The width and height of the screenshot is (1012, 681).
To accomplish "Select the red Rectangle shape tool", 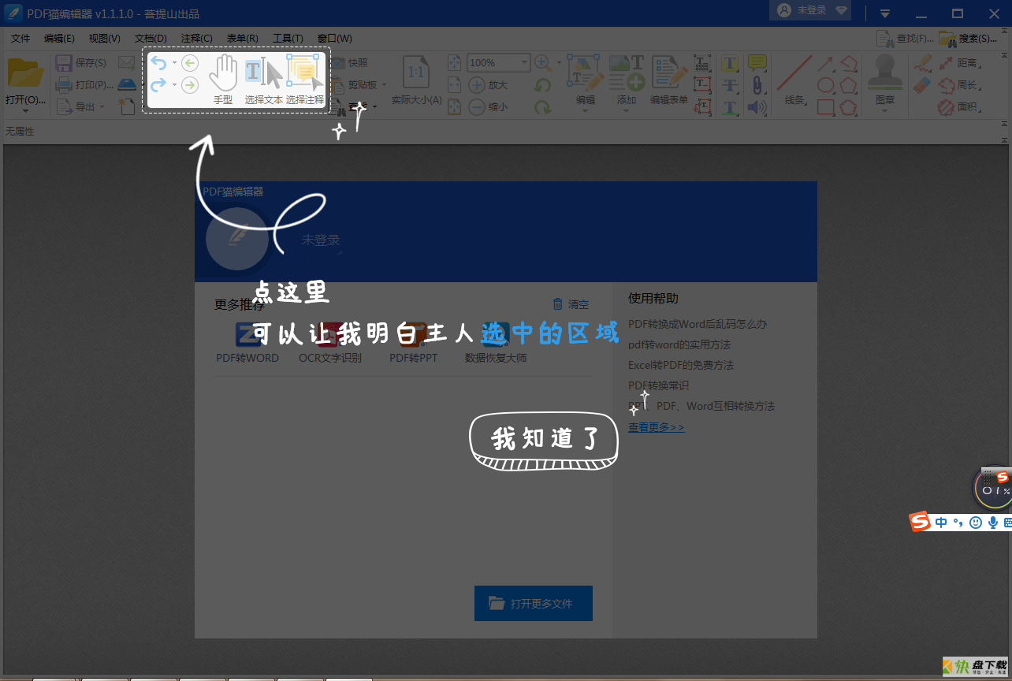I will [x=825, y=106].
